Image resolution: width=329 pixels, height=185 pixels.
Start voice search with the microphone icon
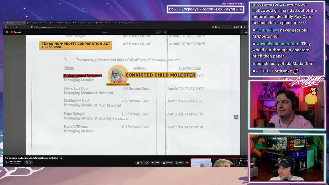tap(165, 32)
